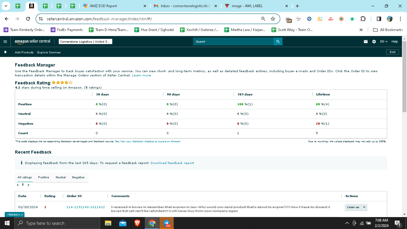The height and width of the screenshot is (229, 407).
Task: Open the FedEx Payments bookmark
Action: point(67,30)
